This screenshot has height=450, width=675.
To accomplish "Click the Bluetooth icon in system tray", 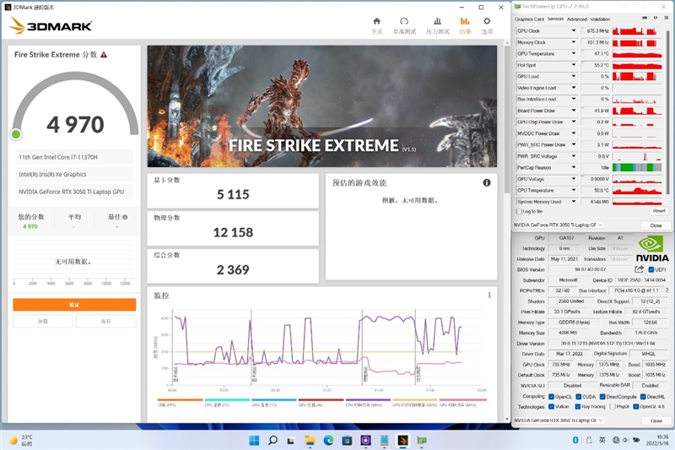I will point(575,440).
